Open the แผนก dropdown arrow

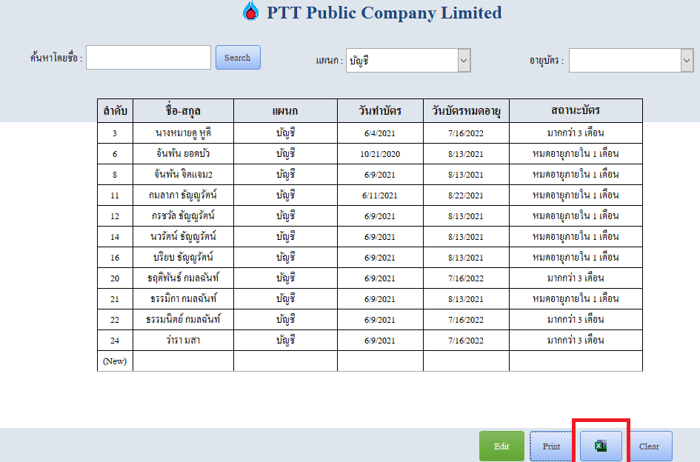coord(464,60)
